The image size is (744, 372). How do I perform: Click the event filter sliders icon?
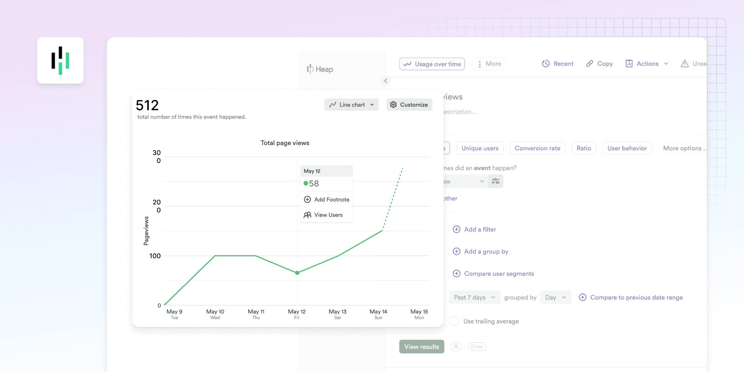(496, 181)
